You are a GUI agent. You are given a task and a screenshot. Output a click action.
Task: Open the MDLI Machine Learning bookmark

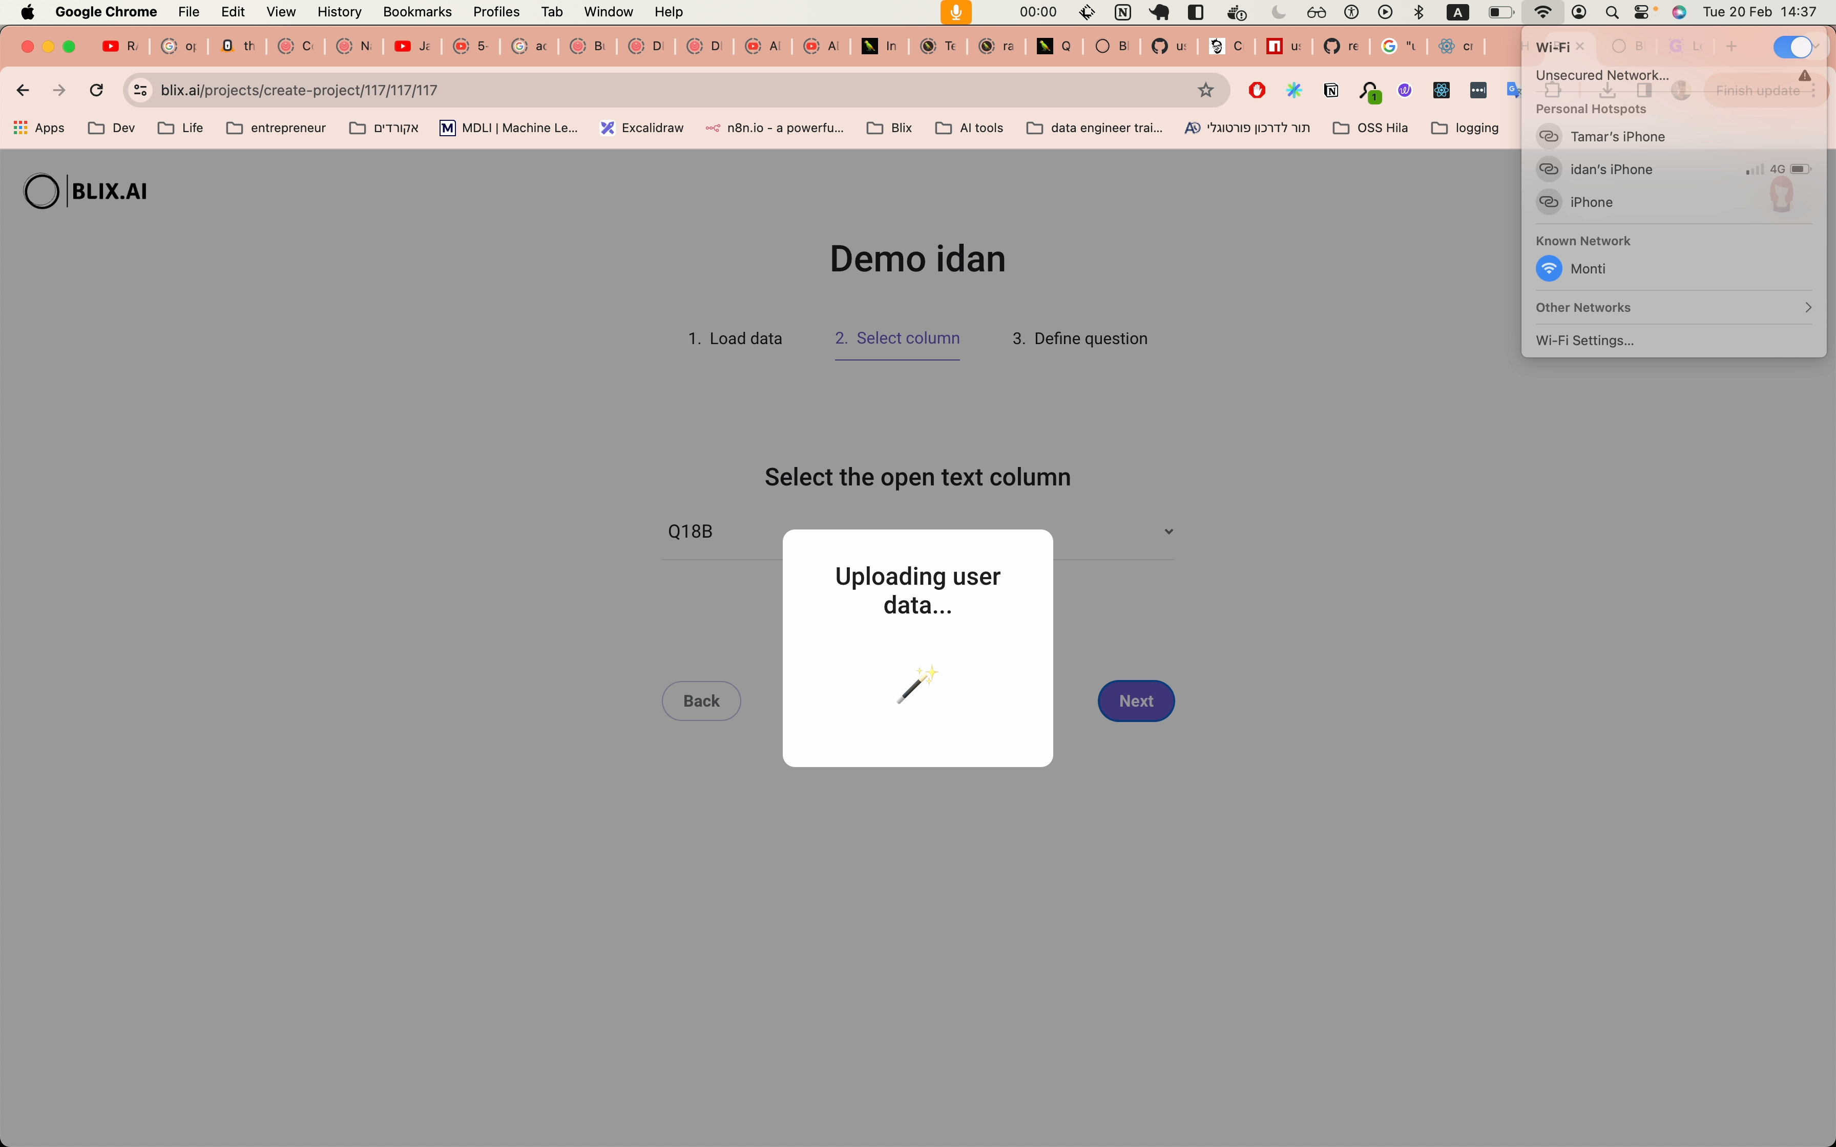[x=508, y=128]
